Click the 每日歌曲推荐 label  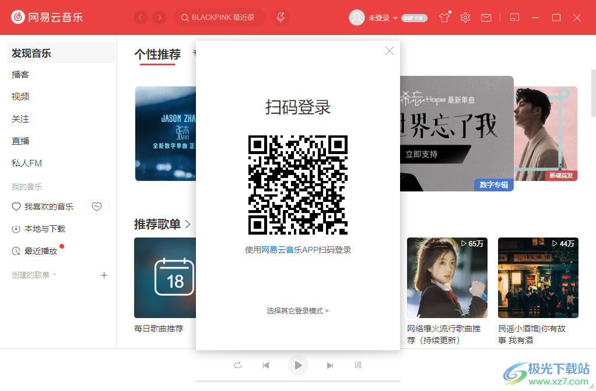point(159,328)
